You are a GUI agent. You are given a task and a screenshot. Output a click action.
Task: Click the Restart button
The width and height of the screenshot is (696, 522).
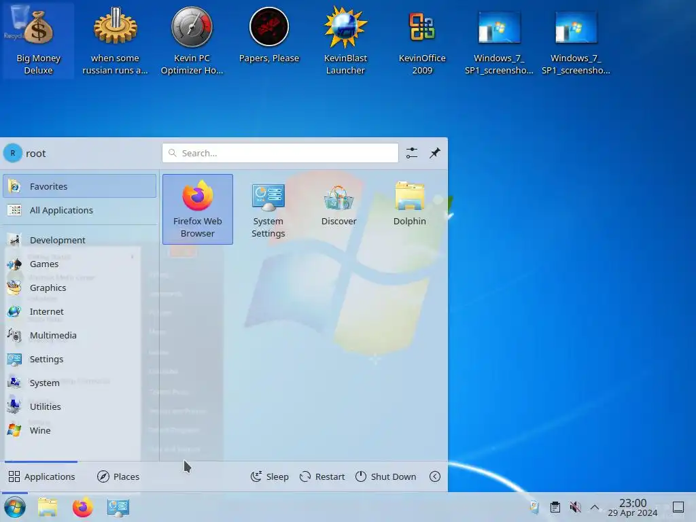(x=322, y=476)
